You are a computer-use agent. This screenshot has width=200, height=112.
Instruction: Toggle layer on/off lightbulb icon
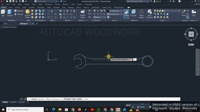click(x=155, y=11)
